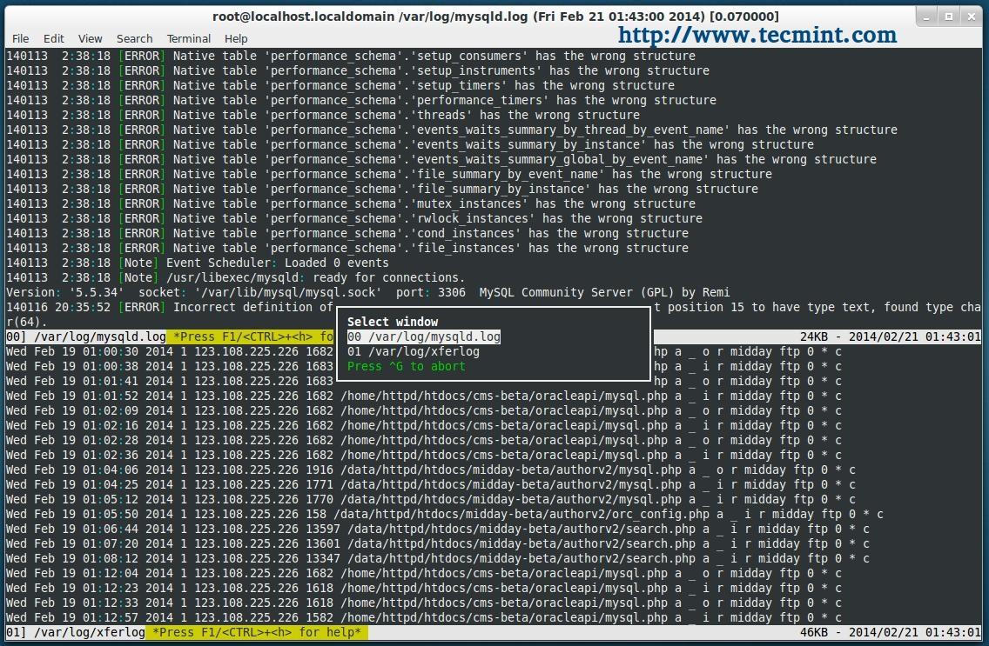Open the Help menu
This screenshot has width=989, height=646.
[236, 38]
